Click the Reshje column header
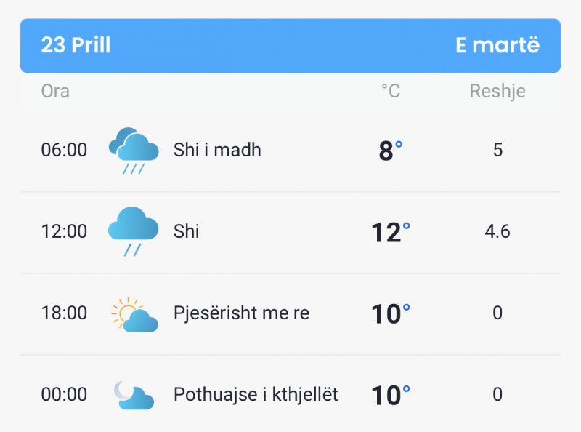The image size is (581, 432). (x=497, y=92)
